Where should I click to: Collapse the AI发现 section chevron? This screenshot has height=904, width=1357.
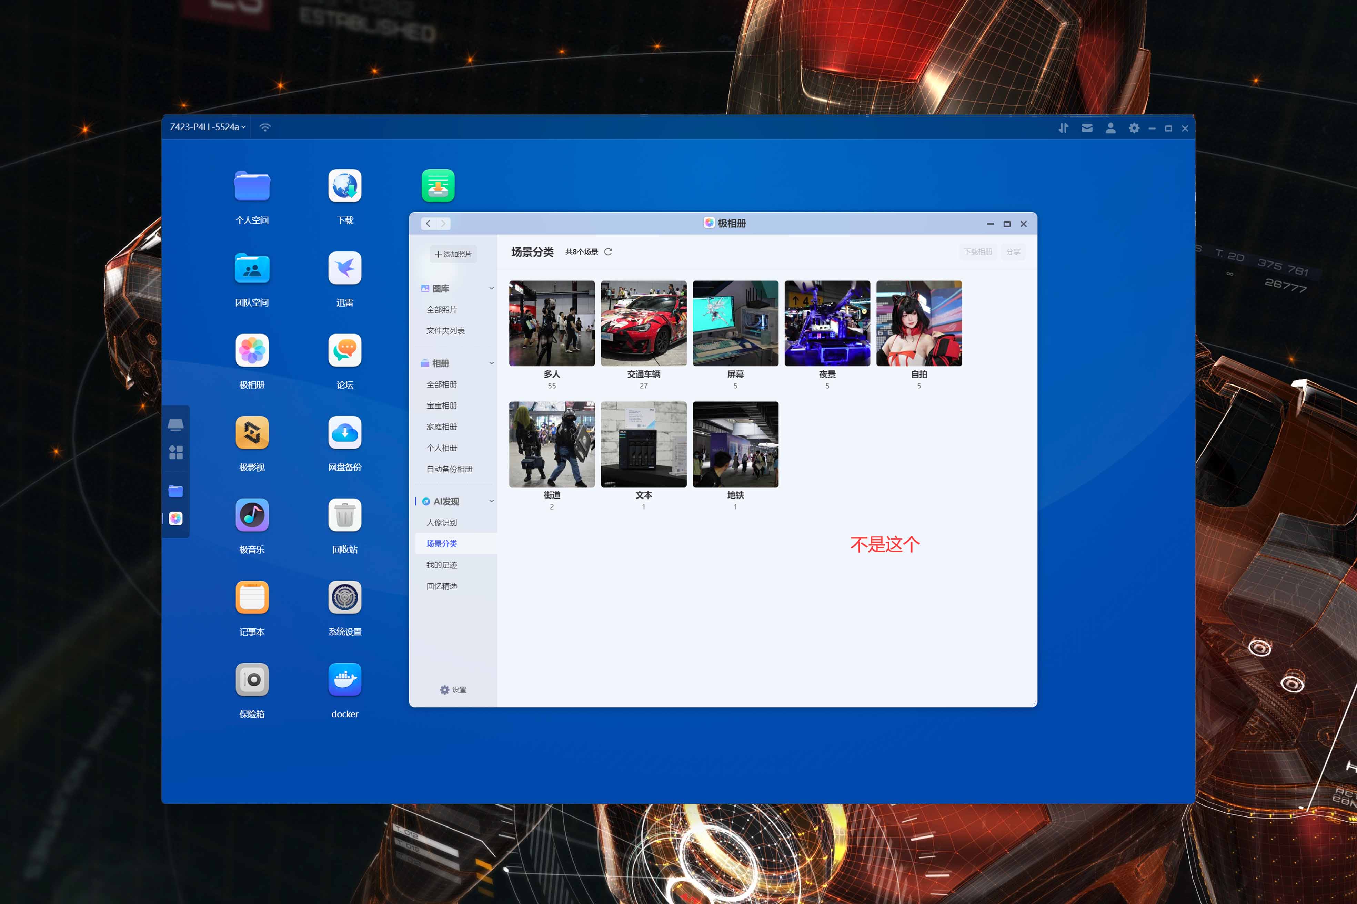(492, 502)
